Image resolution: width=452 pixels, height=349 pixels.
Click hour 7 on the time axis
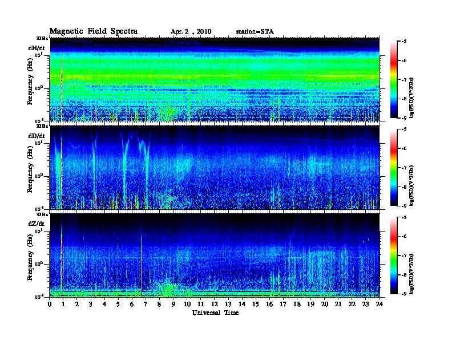coord(146,304)
